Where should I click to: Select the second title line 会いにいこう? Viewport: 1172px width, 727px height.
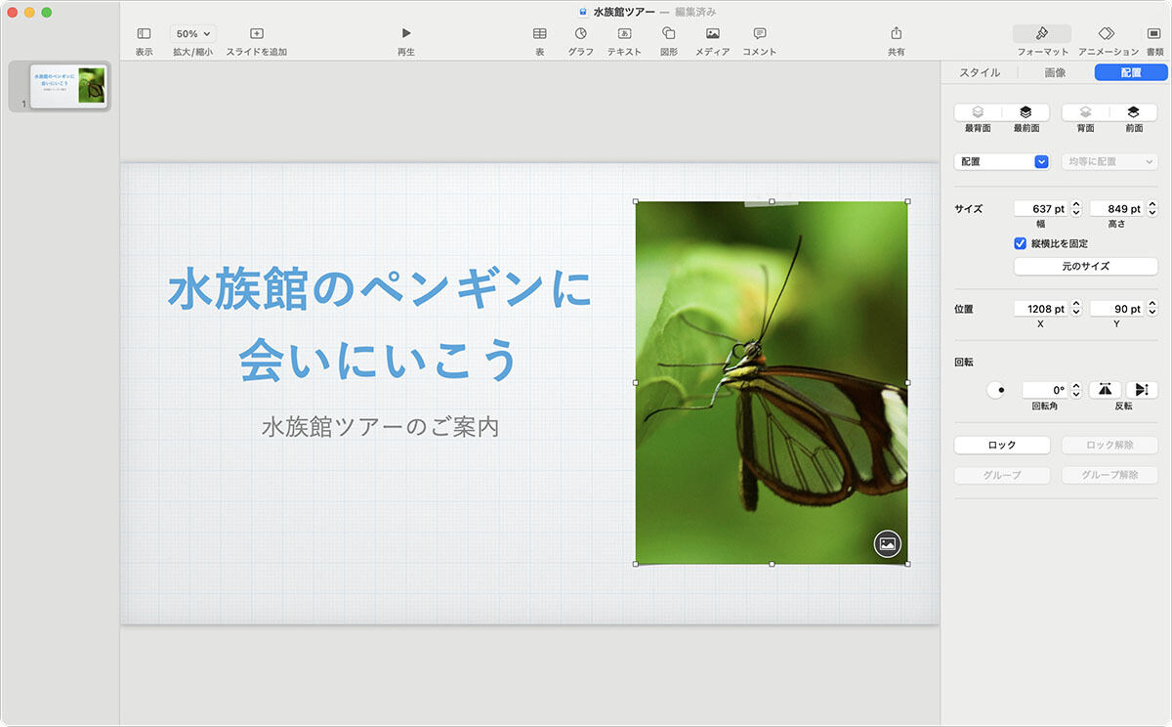(x=379, y=360)
